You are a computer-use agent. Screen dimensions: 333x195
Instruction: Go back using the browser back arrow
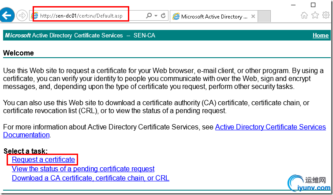pos(6,15)
